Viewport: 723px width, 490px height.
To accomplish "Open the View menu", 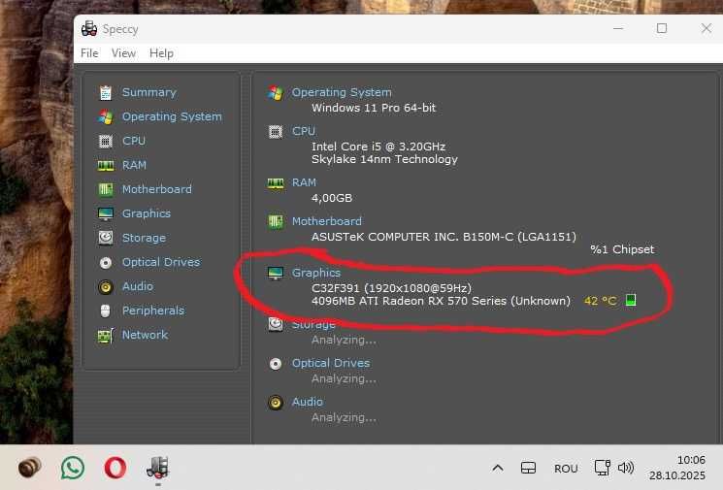I will (x=123, y=53).
